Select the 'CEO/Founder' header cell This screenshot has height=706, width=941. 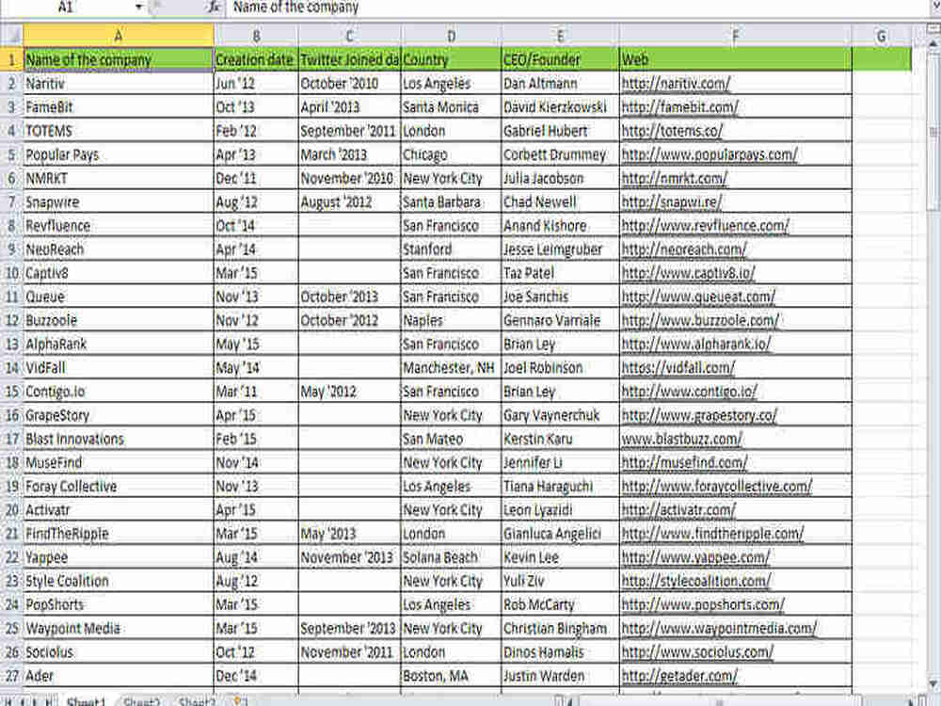pyautogui.click(x=560, y=59)
